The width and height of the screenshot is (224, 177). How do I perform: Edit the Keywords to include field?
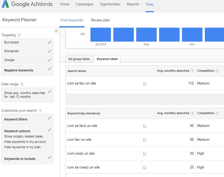pos(49,157)
